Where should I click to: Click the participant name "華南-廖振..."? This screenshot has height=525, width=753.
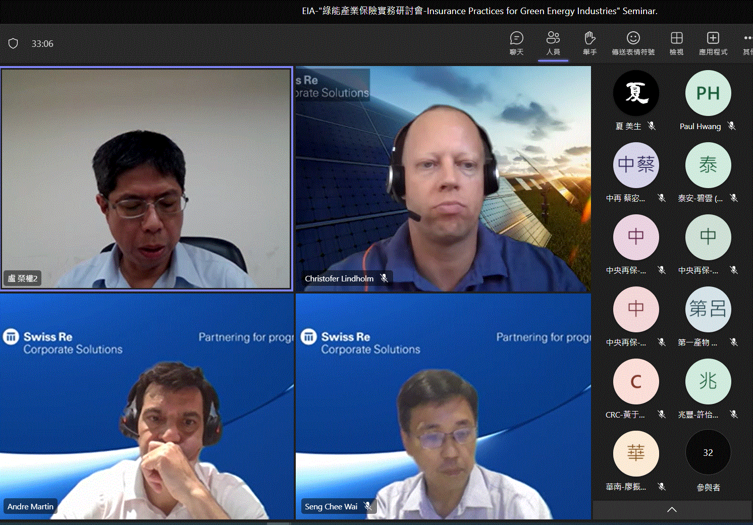pos(626,487)
